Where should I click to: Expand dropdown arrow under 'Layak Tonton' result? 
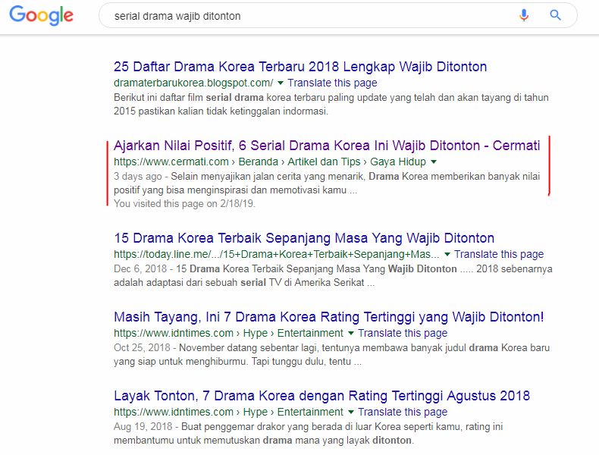[x=351, y=413]
